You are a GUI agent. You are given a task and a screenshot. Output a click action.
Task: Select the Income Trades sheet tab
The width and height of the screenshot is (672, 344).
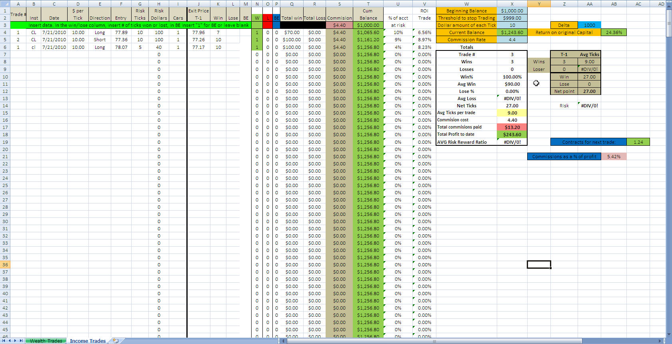[88, 341]
